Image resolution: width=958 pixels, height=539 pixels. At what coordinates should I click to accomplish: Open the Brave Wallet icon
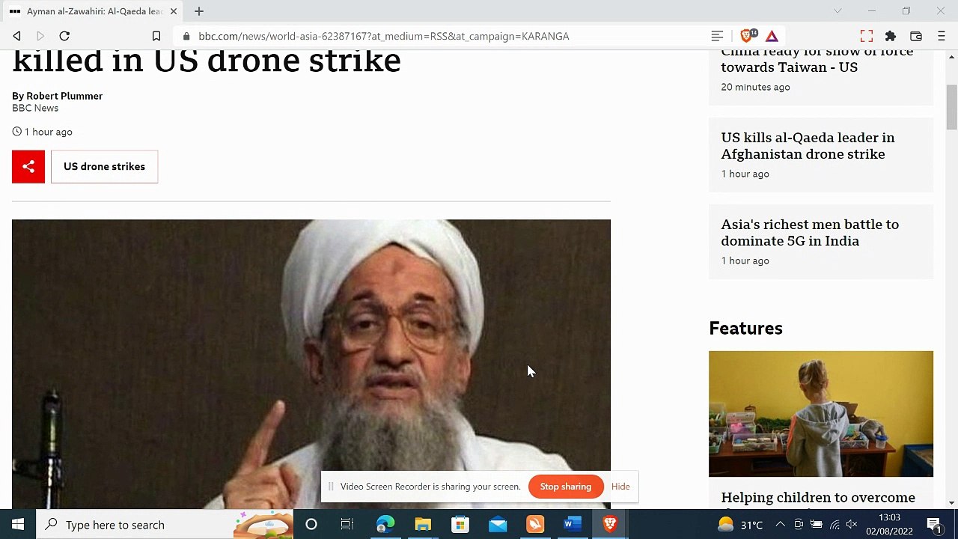[x=916, y=36]
